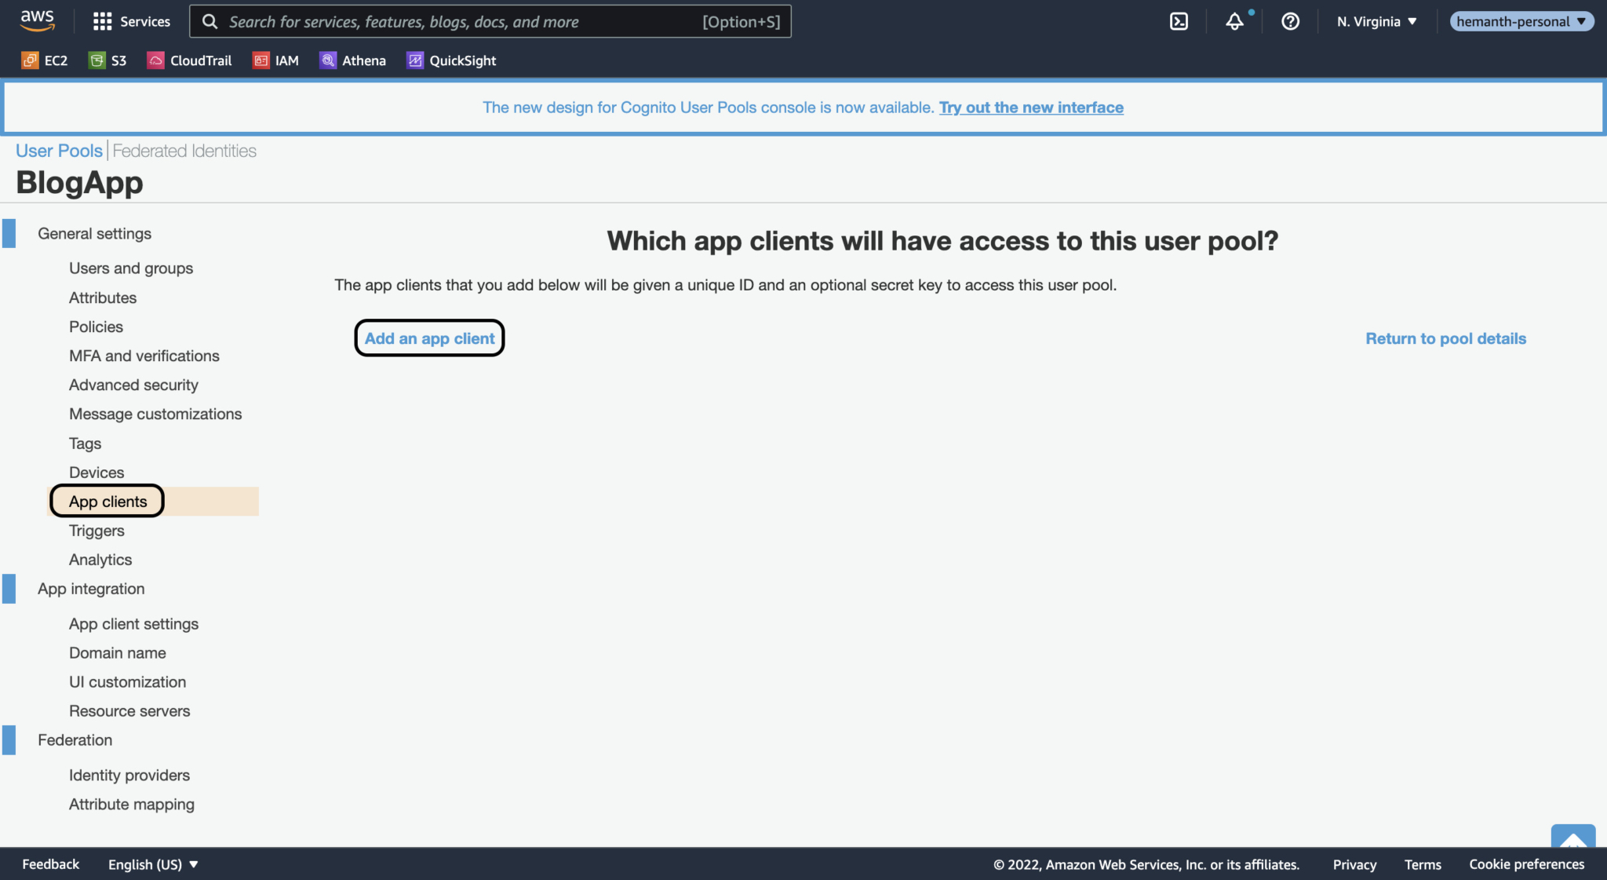
Task: Open the hemanth-personal account menu
Action: 1521,21
